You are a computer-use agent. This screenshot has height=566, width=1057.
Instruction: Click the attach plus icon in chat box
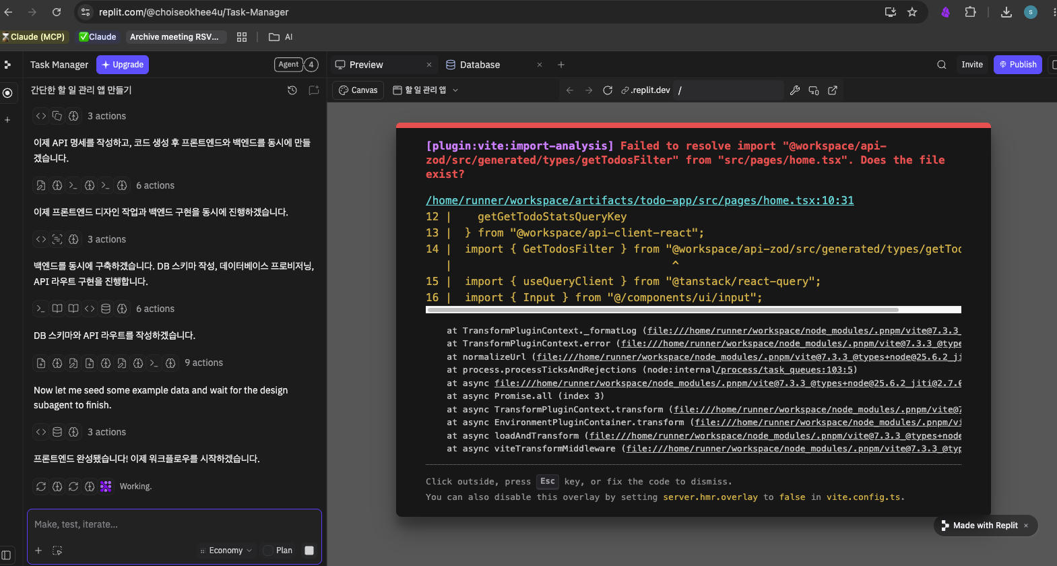(x=38, y=551)
